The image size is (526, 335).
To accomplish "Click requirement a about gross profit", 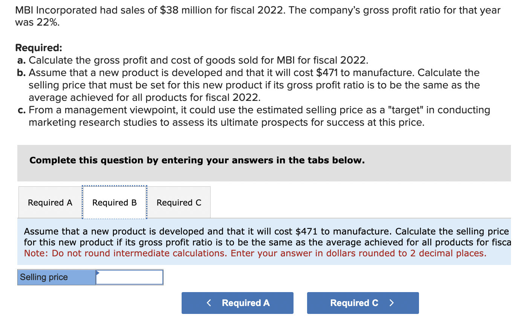I will pos(198,60).
